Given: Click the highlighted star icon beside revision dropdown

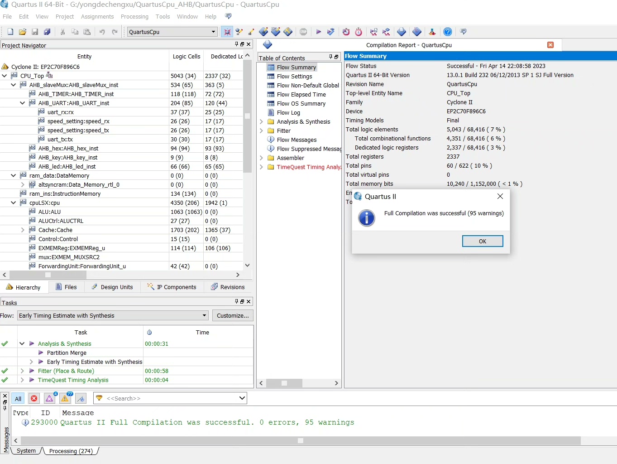Looking at the screenshot, I should tap(227, 32).
